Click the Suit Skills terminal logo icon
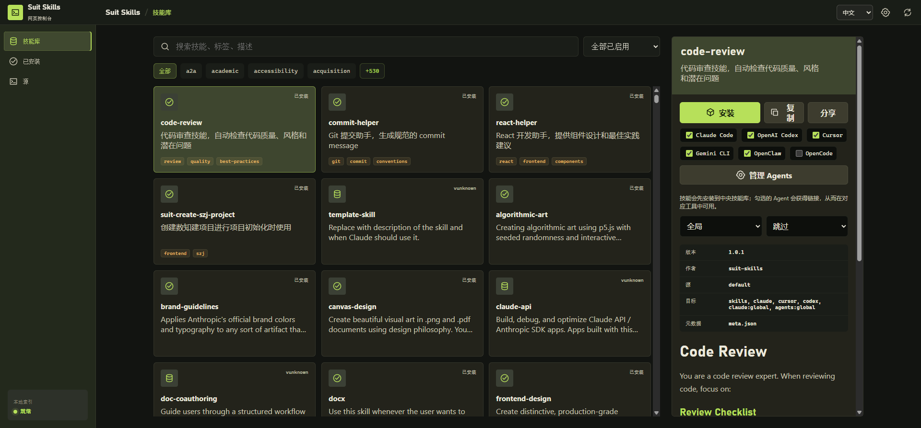Screen dimensions: 921x428 pyautogui.click(x=15, y=12)
